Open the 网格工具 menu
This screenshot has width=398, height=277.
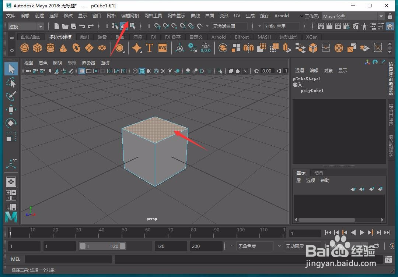(153, 16)
